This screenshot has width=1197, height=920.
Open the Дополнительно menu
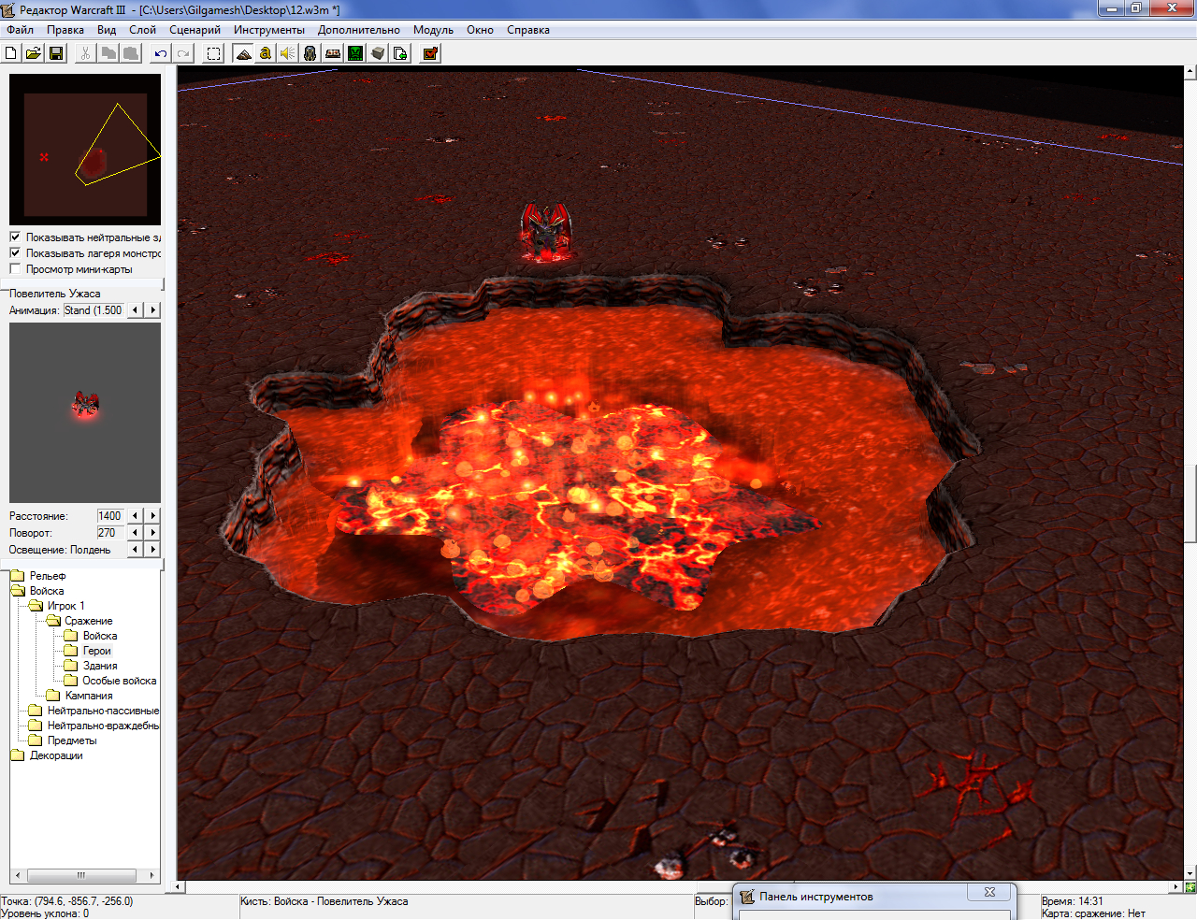[358, 30]
